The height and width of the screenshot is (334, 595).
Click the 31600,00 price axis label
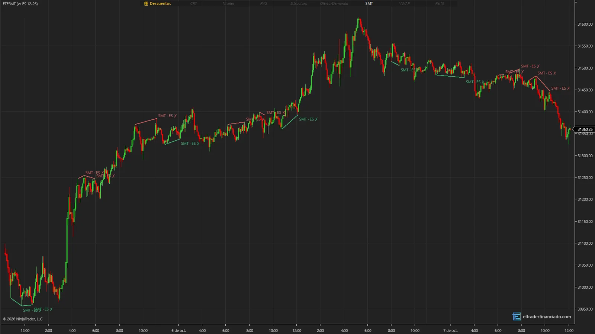[x=585, y=24]
